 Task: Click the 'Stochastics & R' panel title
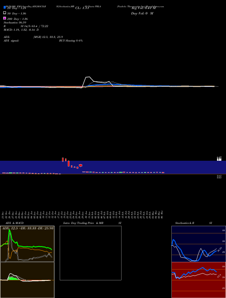[x=184, y=223]
